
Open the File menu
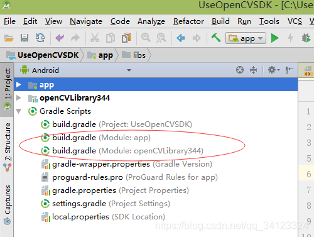point(9,21)
